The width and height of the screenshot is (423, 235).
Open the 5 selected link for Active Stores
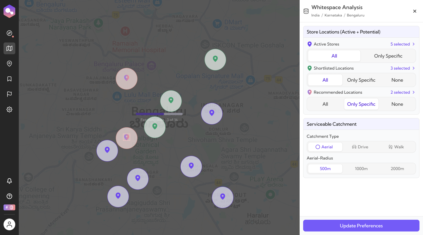(400, 44)
